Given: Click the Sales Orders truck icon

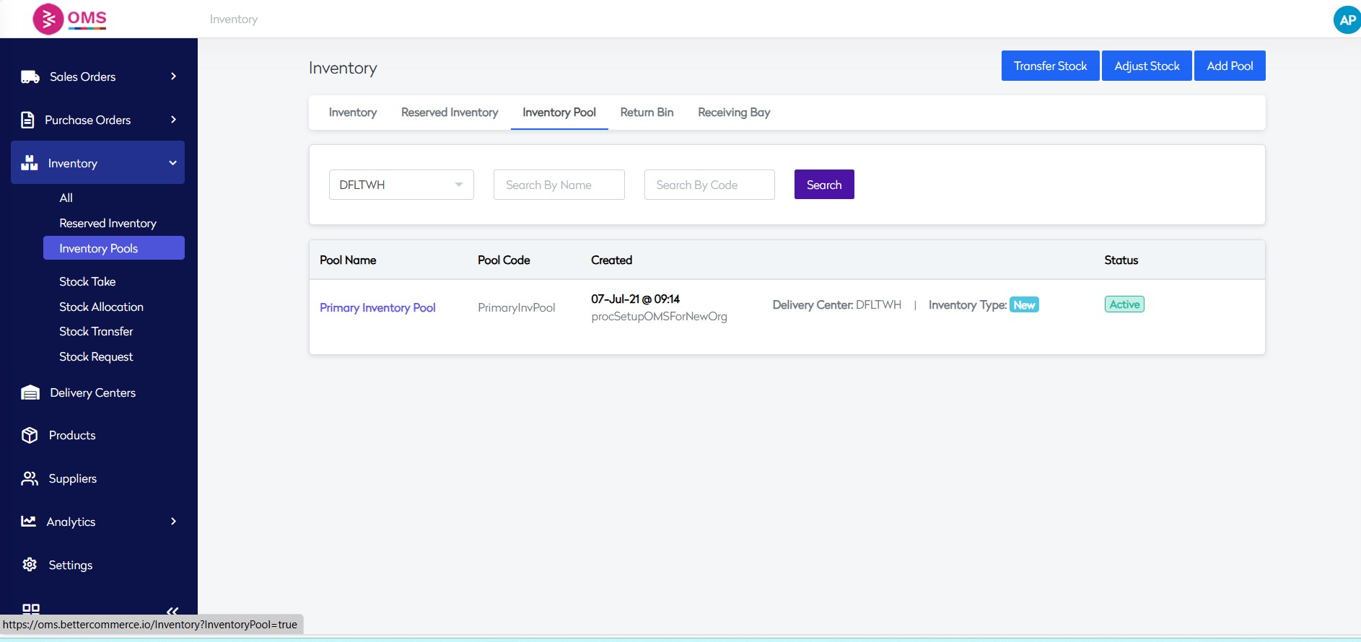Looking at the screenshot, I should [x=30, y=77].
